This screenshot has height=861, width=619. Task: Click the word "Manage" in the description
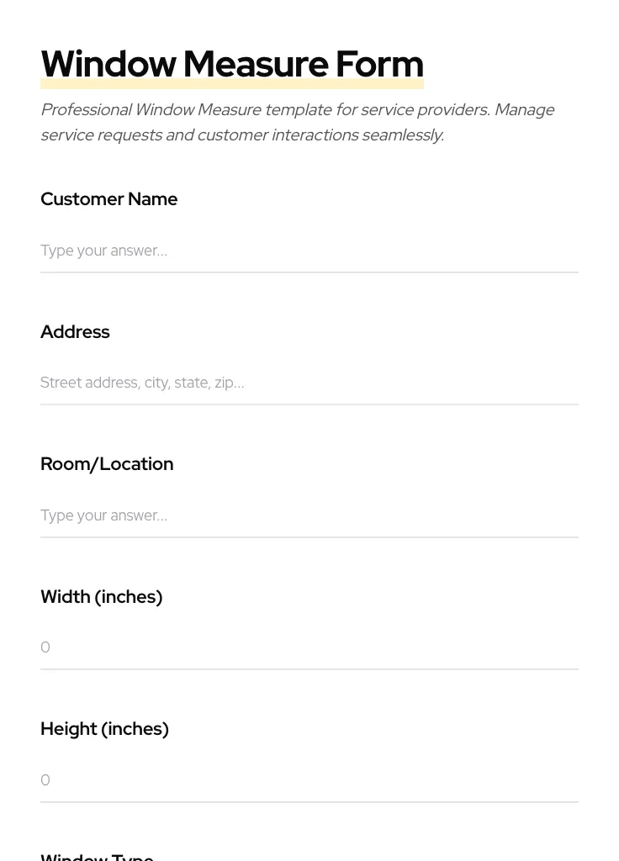[524, 110]
